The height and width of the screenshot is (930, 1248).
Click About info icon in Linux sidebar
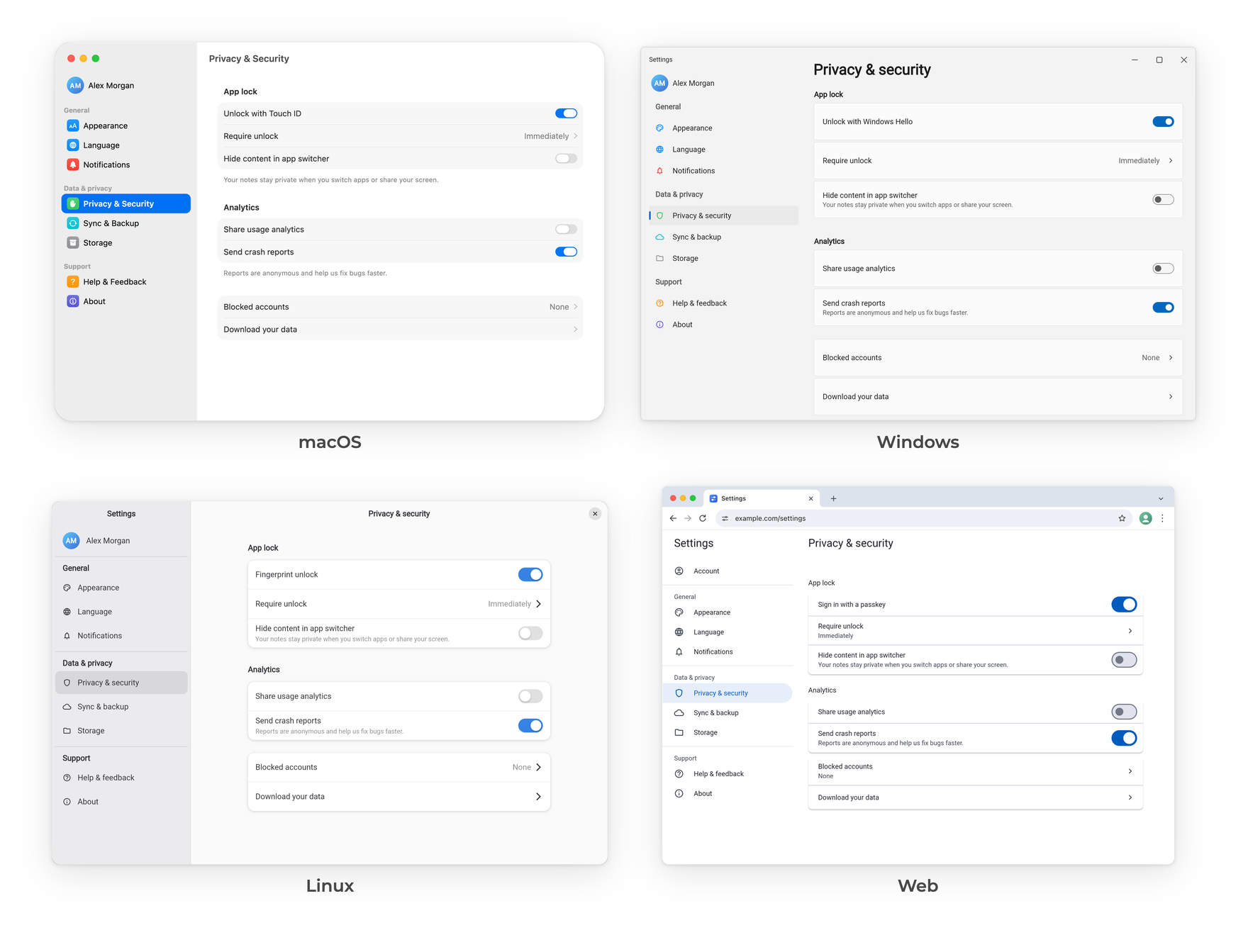67,802
